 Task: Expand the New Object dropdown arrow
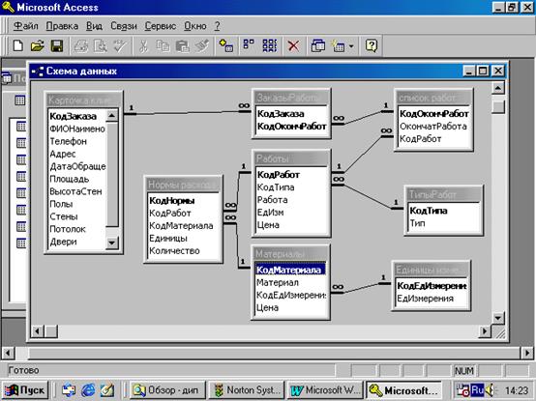351,45
